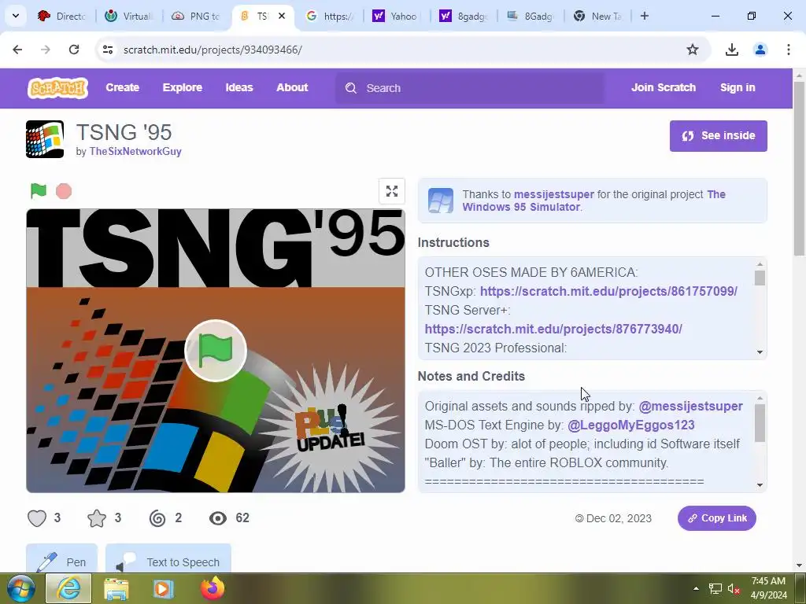Open the browser downloads icon
806x604 pixels.
pos(732,50)
